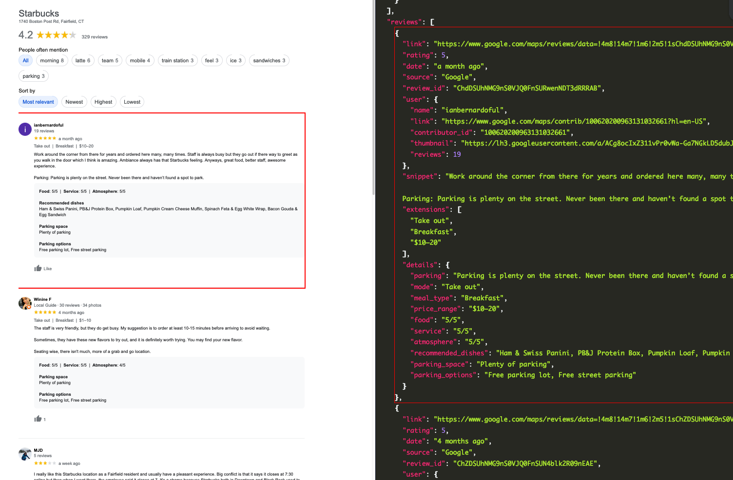733x480 pixels.
Task: Click review_id ChZDSUhNMG9nS0VJQ0FnSUN4blk2R09nEAE
Action: click(x=525, y=463)
